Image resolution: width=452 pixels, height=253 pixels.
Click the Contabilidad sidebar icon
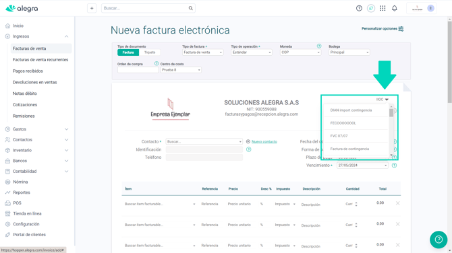click(x=8, y=172)
